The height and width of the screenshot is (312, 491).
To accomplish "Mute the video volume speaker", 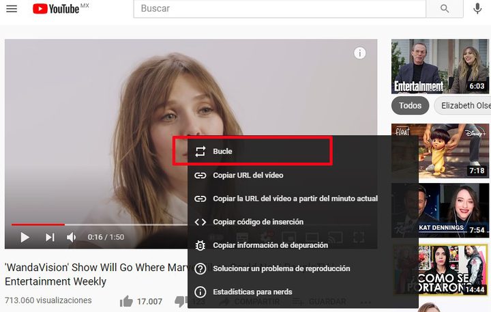I will (72, 237).
